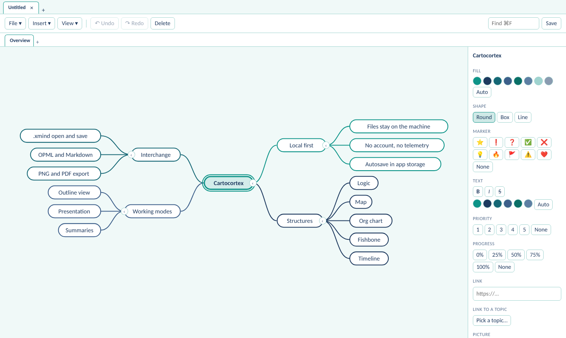
Task: Collapse the Structures branch
Action: pyautogui.click(x=322, y=221)
